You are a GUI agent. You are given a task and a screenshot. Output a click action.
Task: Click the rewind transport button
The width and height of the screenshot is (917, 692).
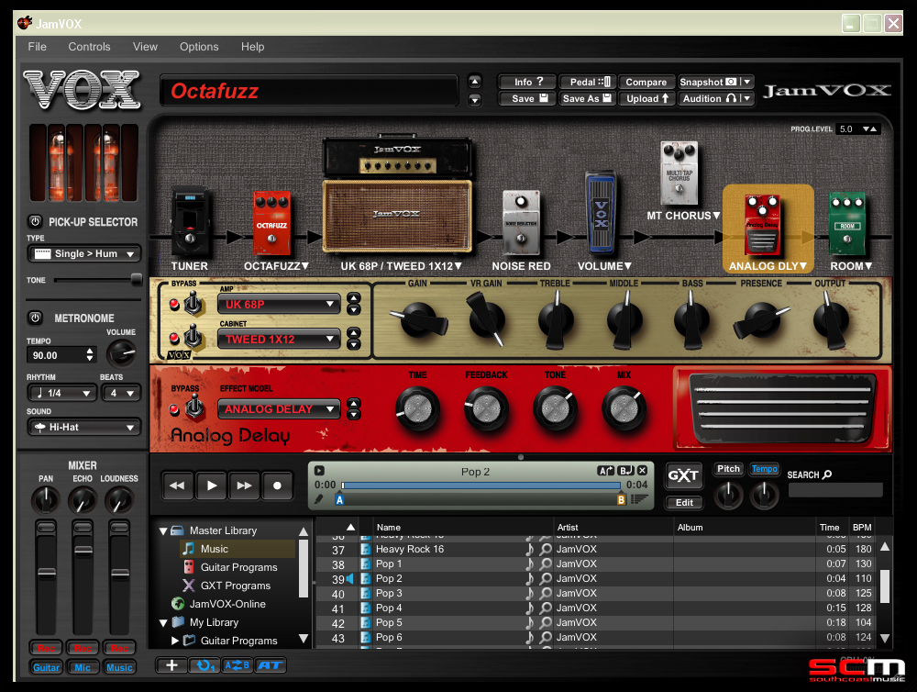[177, 486]
